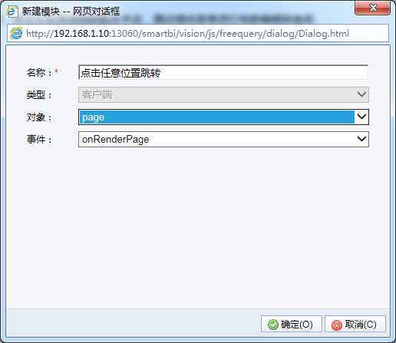
Task: Click the IE icon beside the URL
Action: coord(16,33)
